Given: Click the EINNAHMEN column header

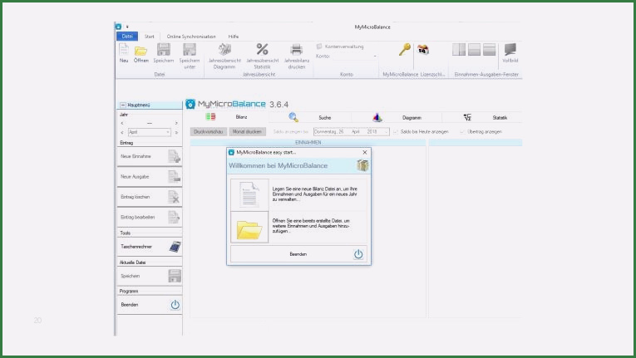Looking at the screenshot, I should 308,143.
